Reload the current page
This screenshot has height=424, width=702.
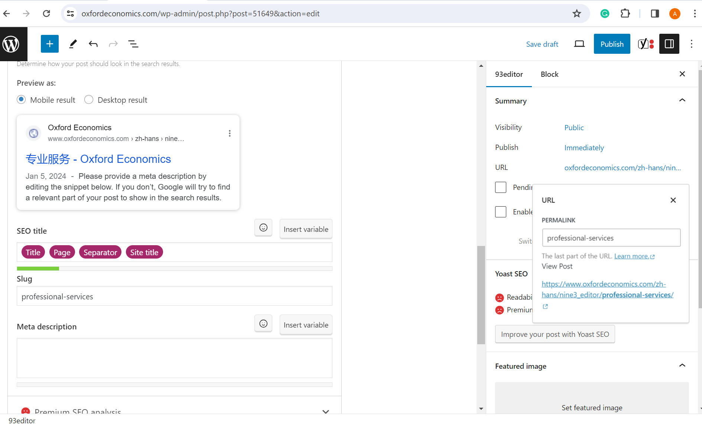(x=46, y=14)
